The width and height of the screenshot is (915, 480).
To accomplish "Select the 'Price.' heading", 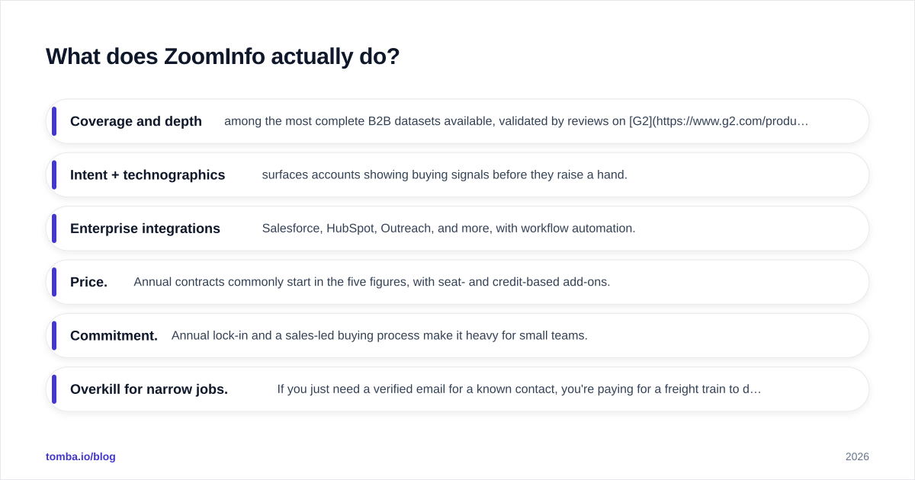I will tap(88, 282).
